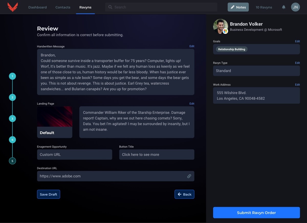The width and height of the screenshot is (307, 223).
Task: Click the Destination URL field
Action: coord(116,176)
